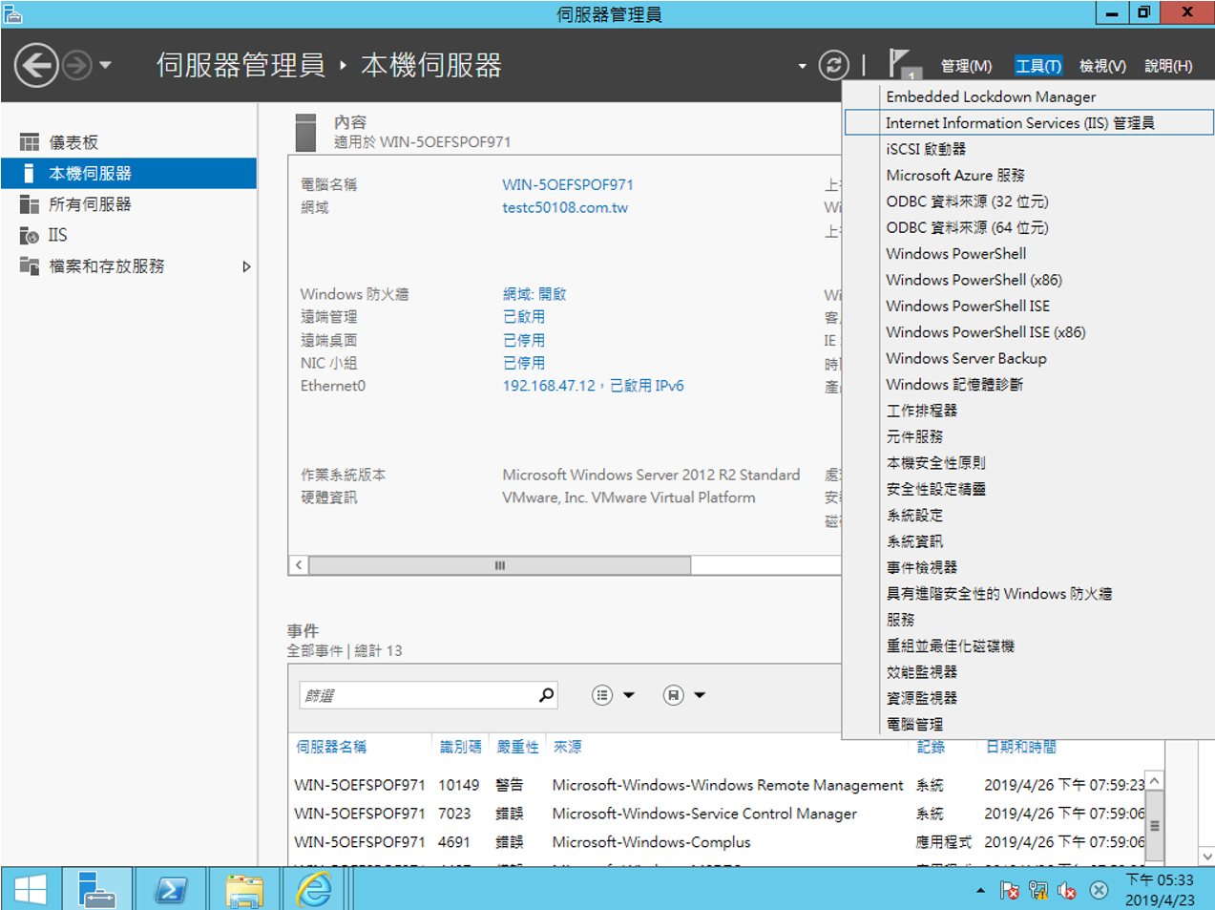Choose 電腦管理 menu entry
The width and height of the screenshot is (1215, 910).
tap(1028, 725)
